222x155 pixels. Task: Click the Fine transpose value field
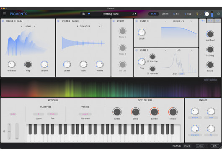pos(52,114)
